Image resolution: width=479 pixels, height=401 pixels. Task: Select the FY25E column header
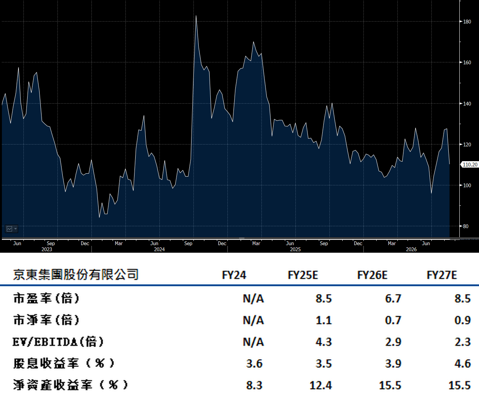click(x=303, y=275)
